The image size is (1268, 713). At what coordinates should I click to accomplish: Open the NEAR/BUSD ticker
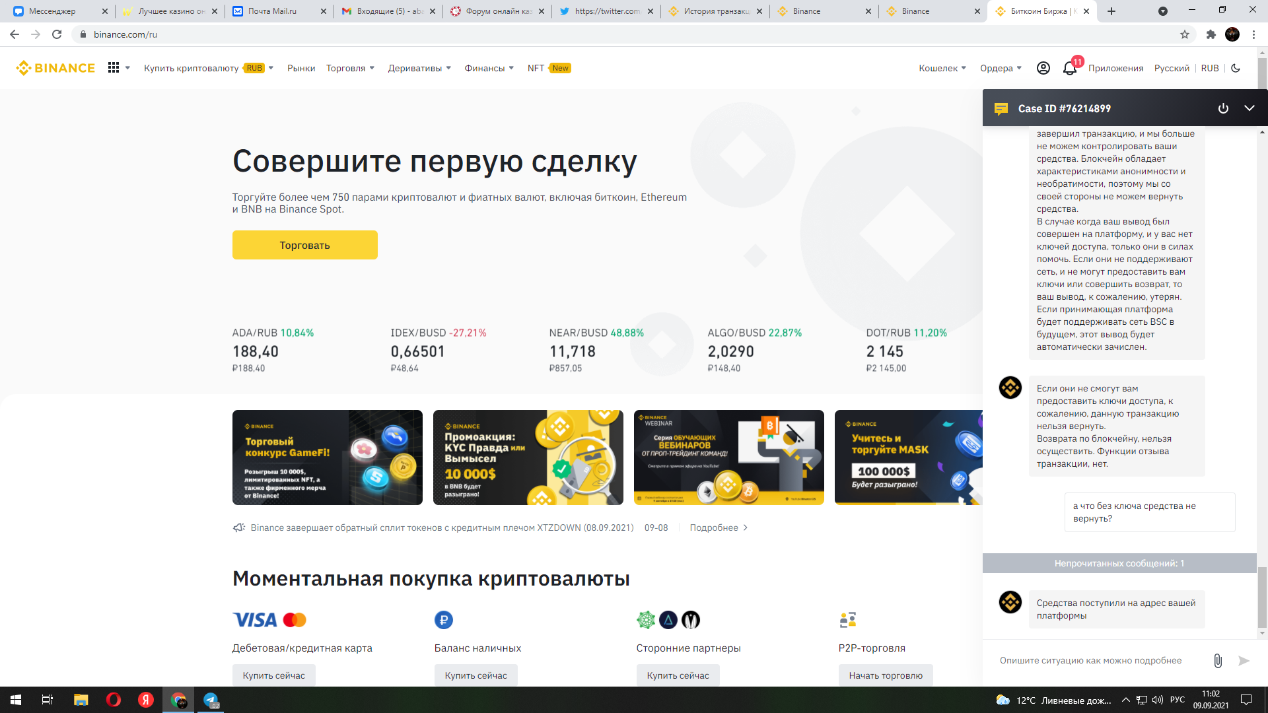[596, 351]
